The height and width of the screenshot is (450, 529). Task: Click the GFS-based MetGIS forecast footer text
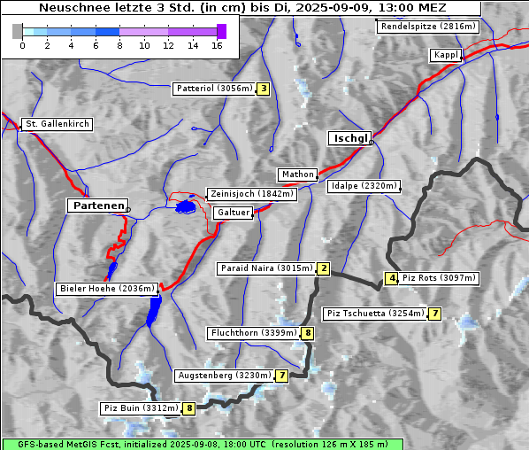click(203, 445)
